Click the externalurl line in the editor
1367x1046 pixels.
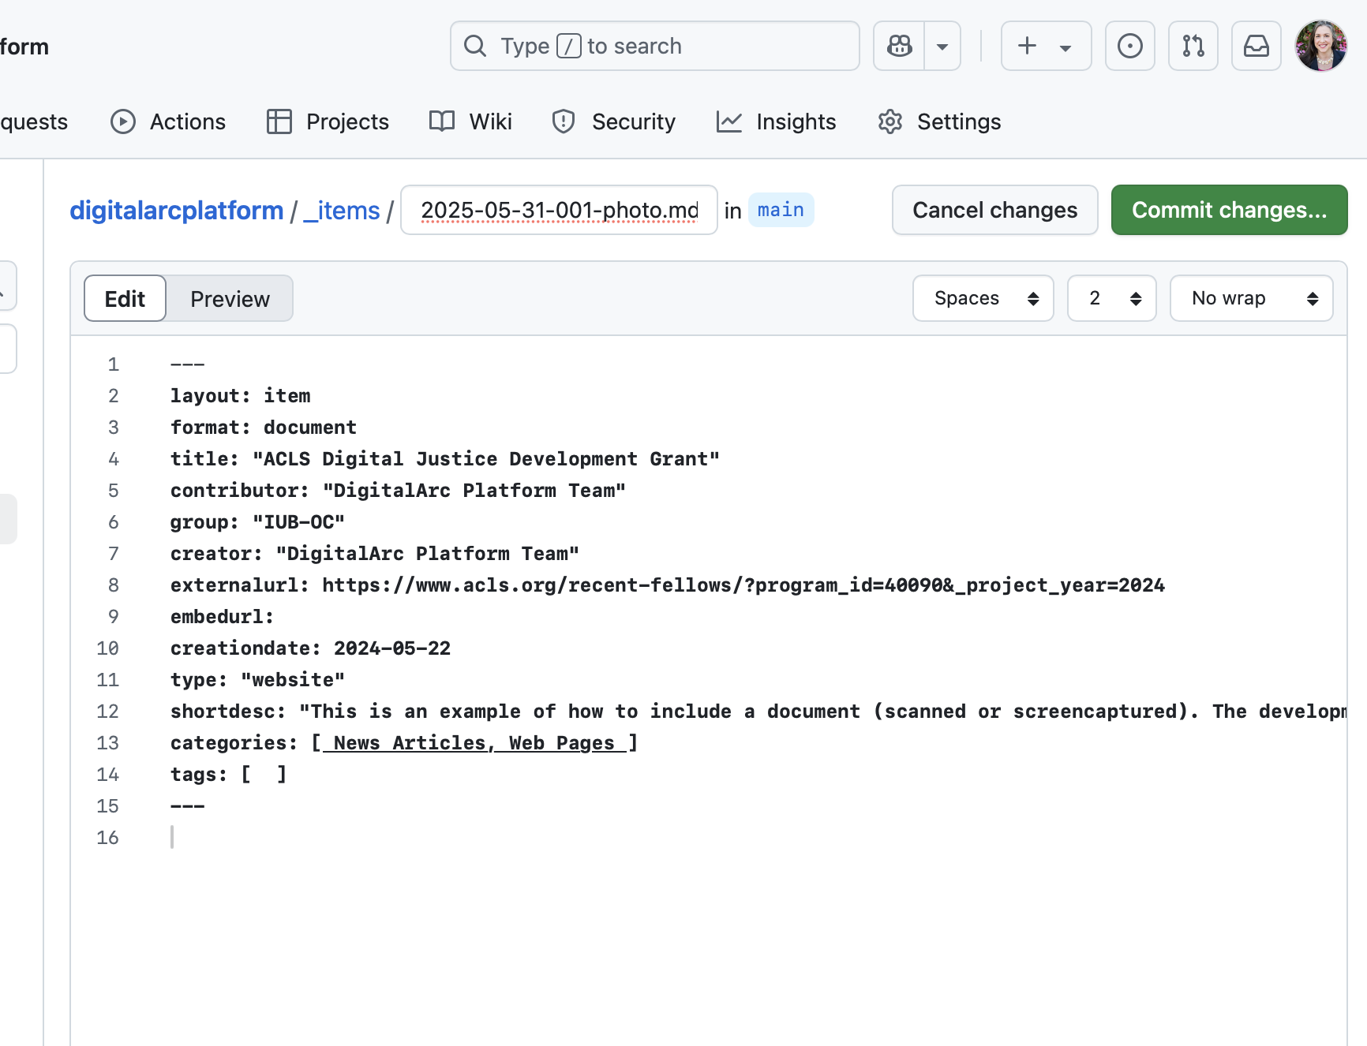[668, 585]
